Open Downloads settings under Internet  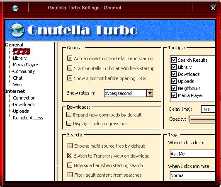pos(24,104)
